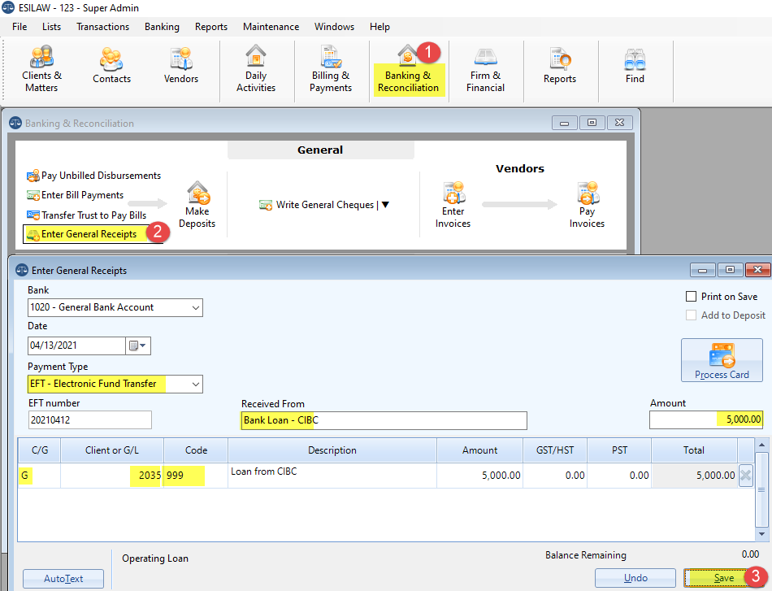Screen dimensions: 772x591
Task: Expand the Payment Type dropdown
Action: pos(196,385)
